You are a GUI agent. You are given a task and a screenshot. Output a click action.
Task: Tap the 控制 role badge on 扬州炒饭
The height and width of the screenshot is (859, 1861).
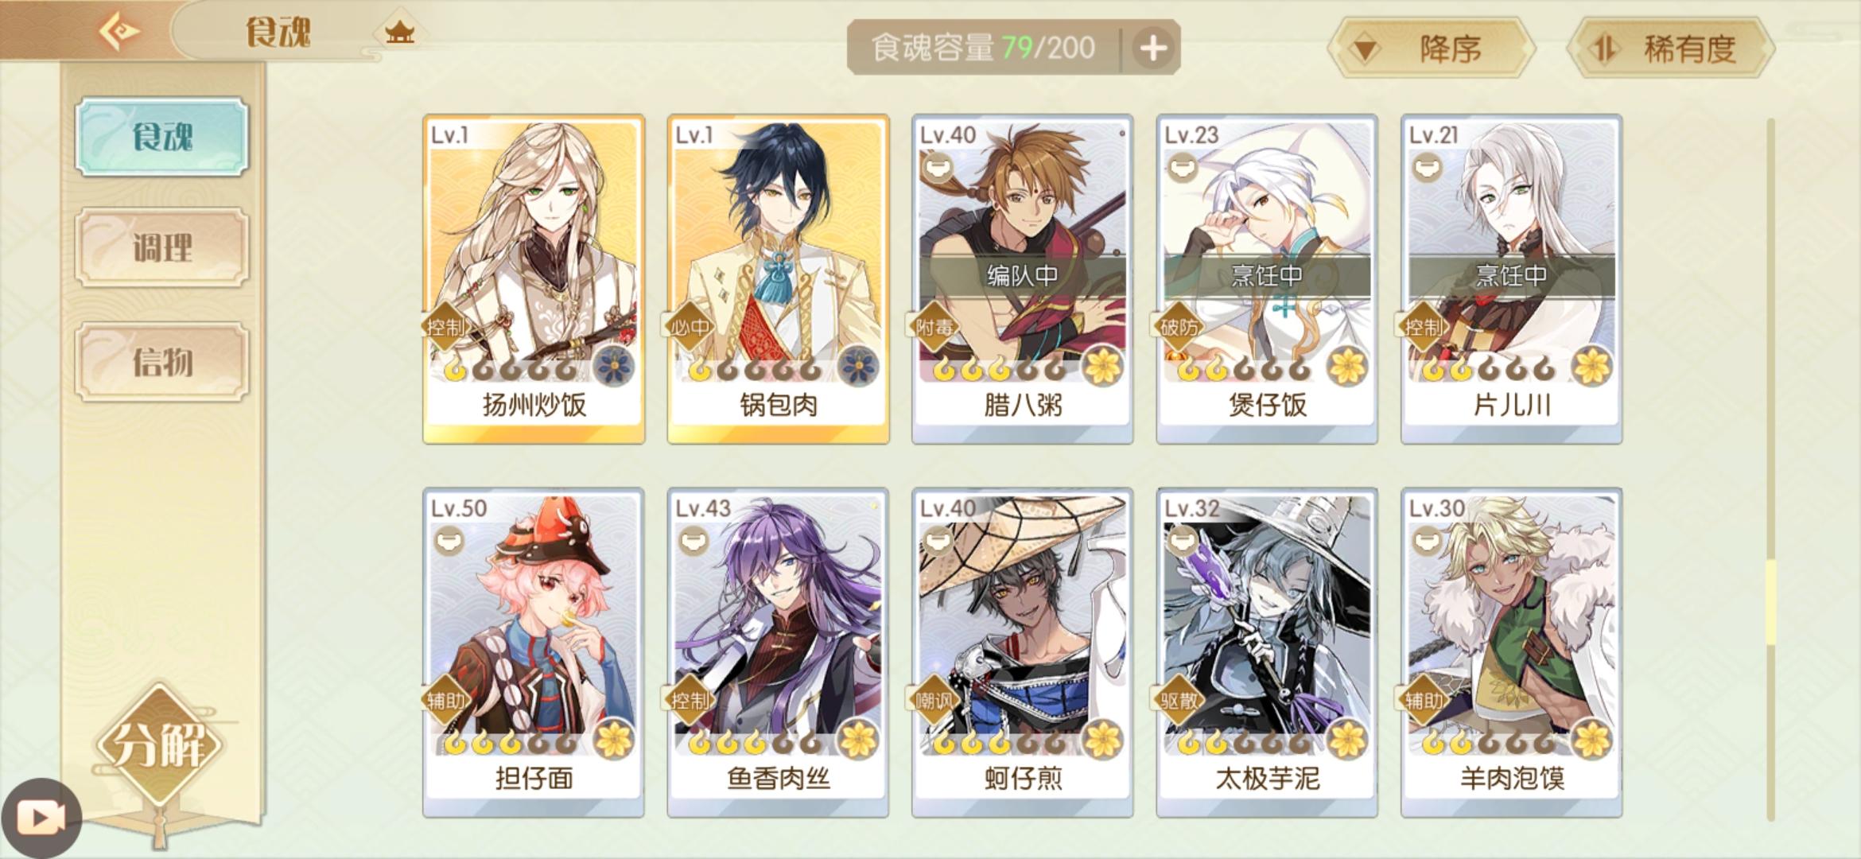(446, 326)
